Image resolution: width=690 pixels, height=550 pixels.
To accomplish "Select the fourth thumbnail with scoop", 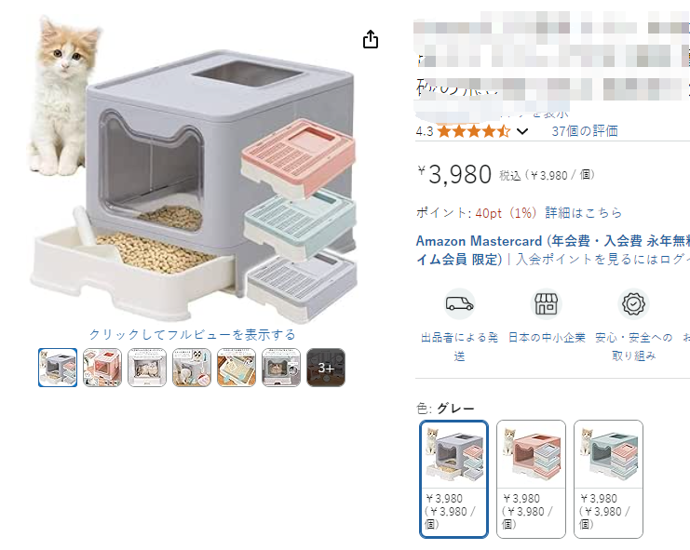I will (x=192, y=368).
